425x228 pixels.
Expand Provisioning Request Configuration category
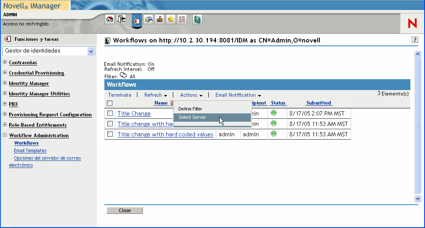(x=5, y=114)
